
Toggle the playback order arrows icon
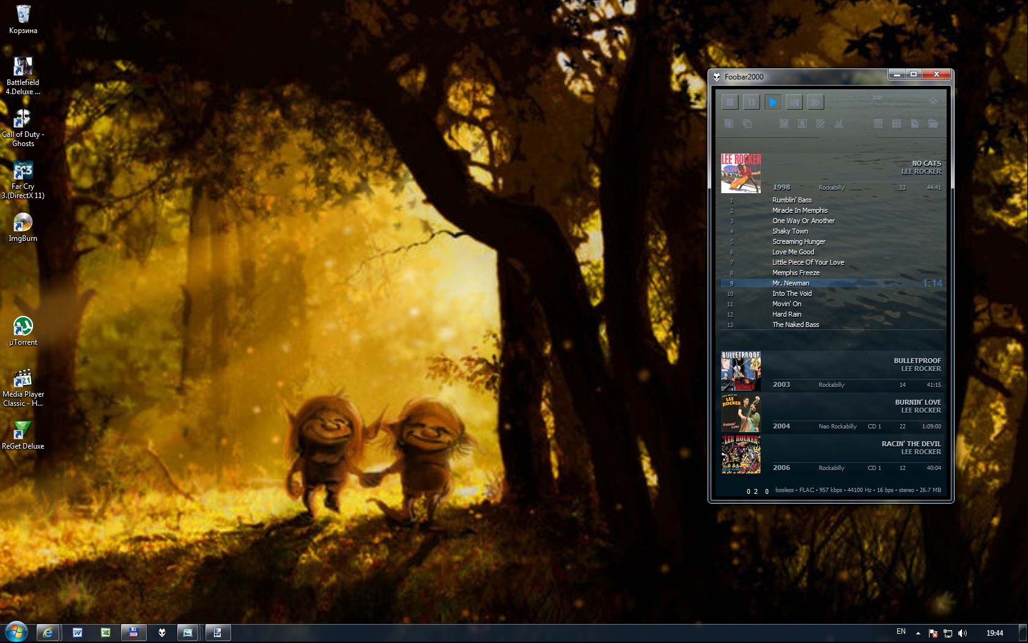(x=877, y=98)
